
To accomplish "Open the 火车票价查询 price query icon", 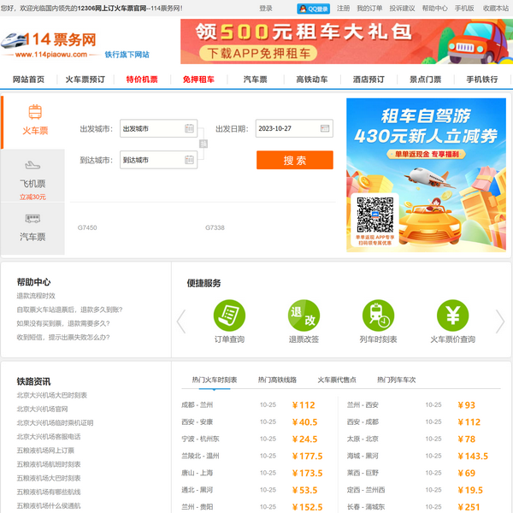I will click(x=452, y=316).
